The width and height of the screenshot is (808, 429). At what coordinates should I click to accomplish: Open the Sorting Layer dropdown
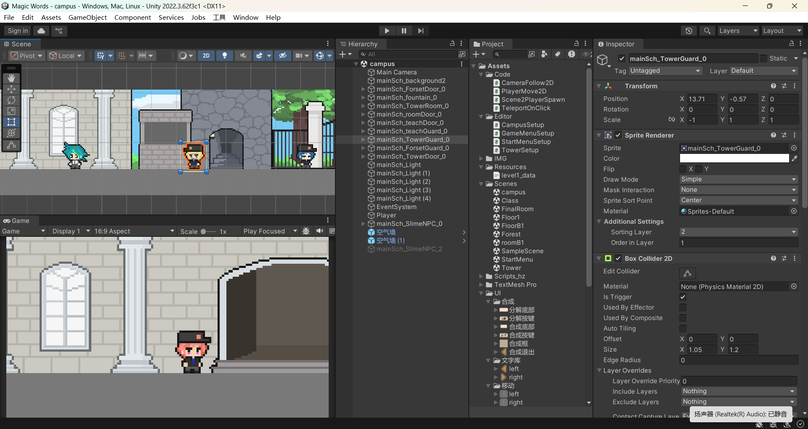[739, 232]
